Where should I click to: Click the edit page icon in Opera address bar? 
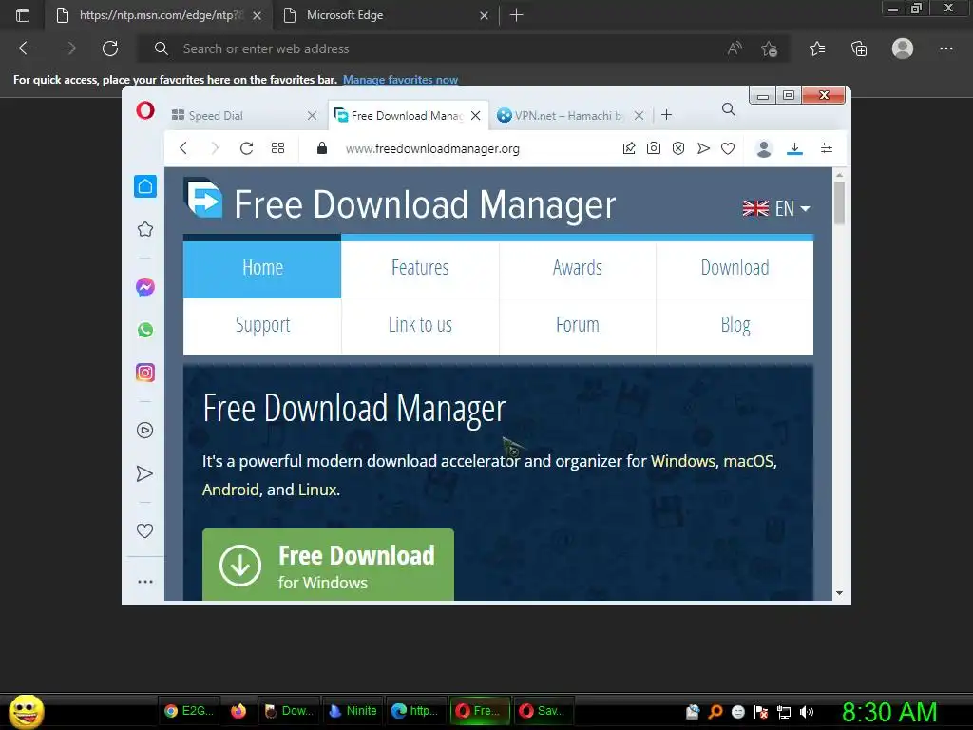pyautogui.click(x=629, y=147)
